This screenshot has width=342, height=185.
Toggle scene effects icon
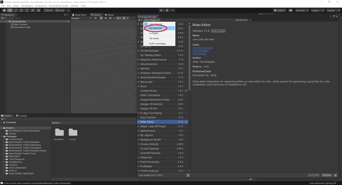tap(111, 18)
